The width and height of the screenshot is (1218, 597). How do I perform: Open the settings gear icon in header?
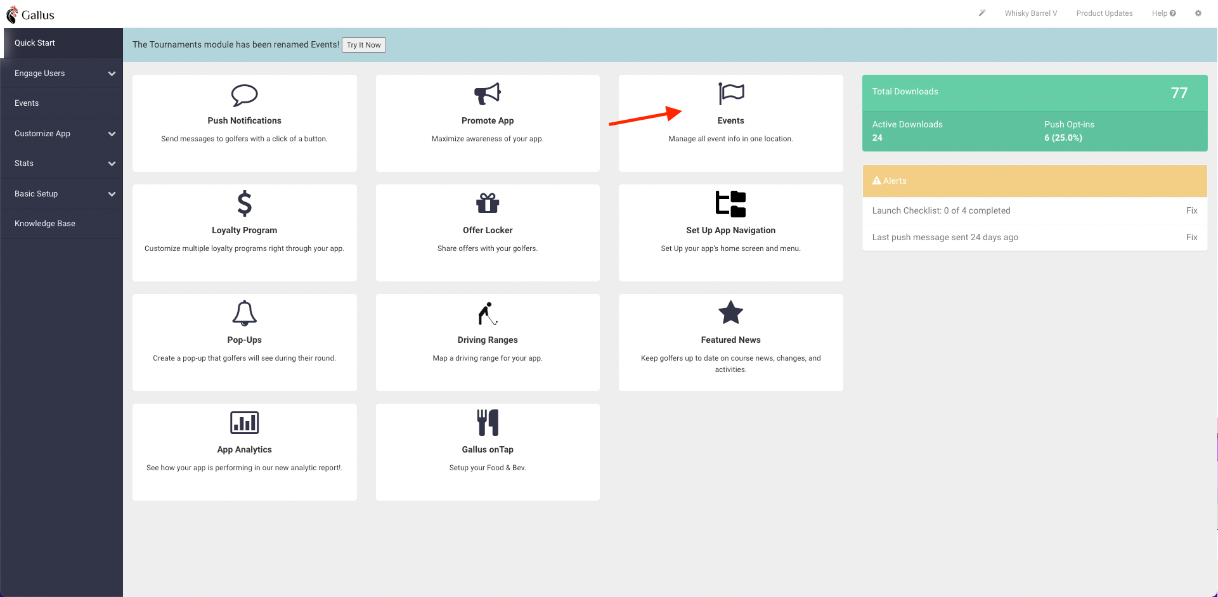pyautogui.click(x=1198, y=13)
